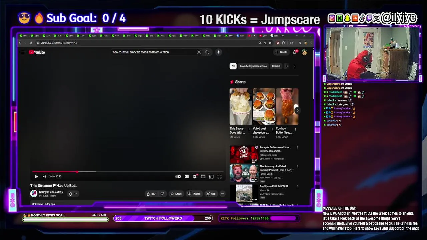Image resolution: width=427 pixels, height=240 pixels.
Task: Open YouTube notifications bell
Action: point(295,52)
